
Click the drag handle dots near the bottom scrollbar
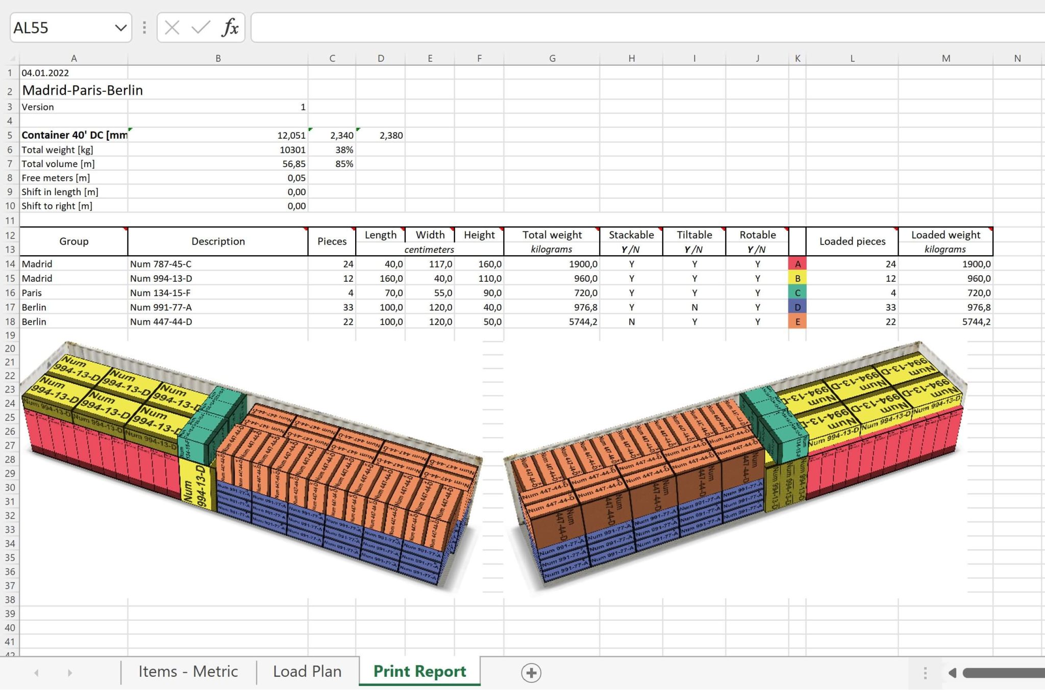(x=925, y=672)
